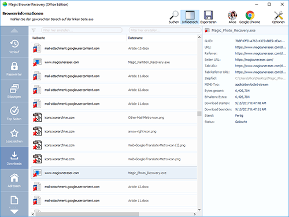Open the Verlauf history section
This screenshot has width=289, height=217.
(x=14, y=46)
